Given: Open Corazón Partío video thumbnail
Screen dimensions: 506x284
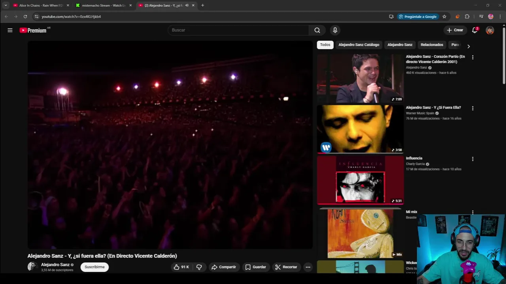Looking at the screenshot, I should point(360,78).
